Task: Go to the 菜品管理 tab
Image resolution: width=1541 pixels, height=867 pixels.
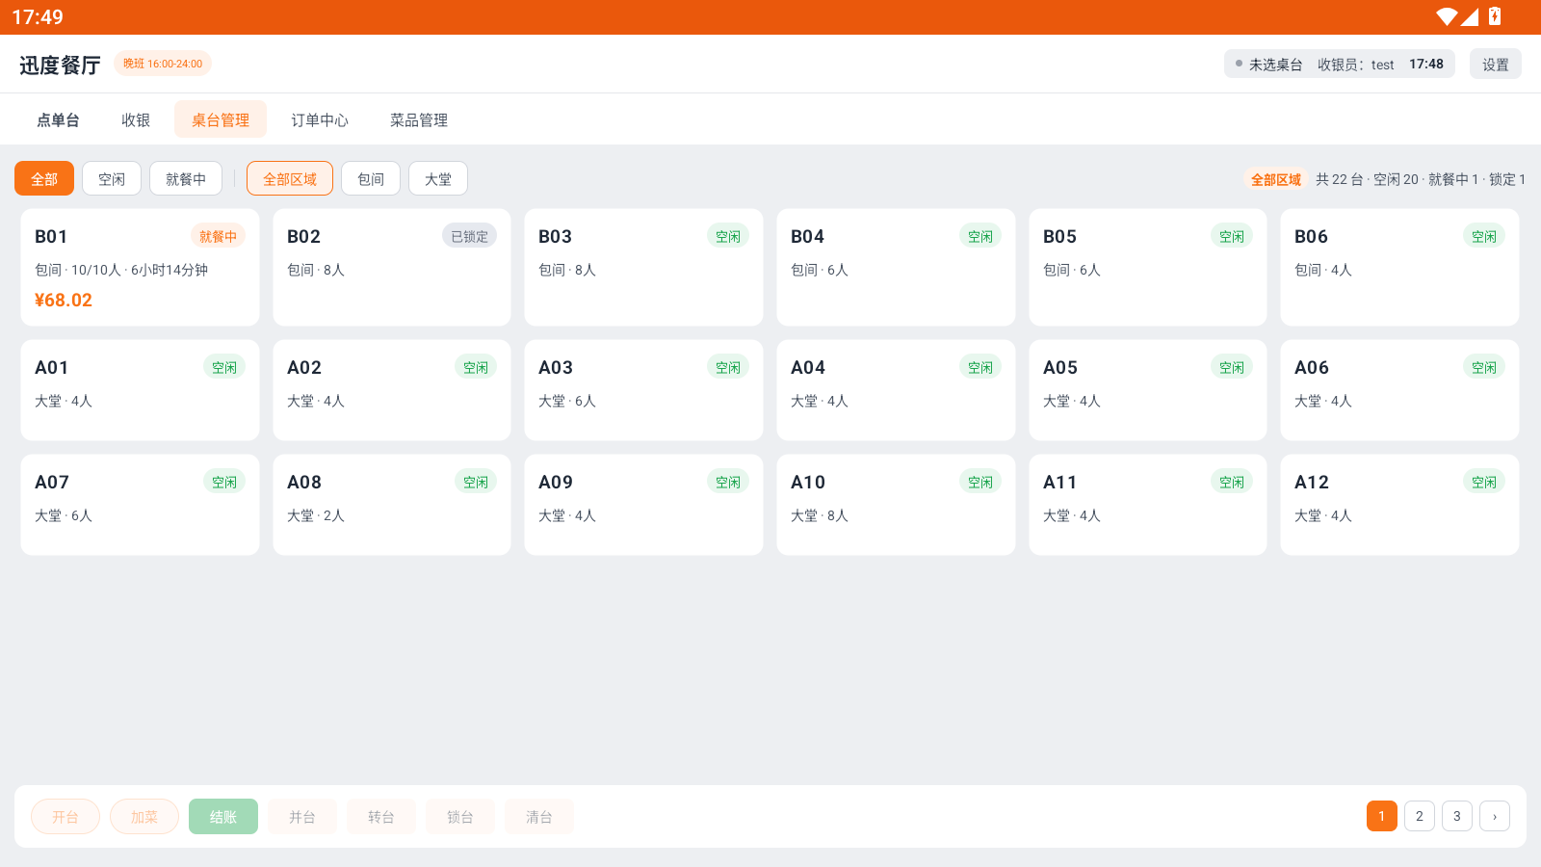Action: tap(419, 120)
